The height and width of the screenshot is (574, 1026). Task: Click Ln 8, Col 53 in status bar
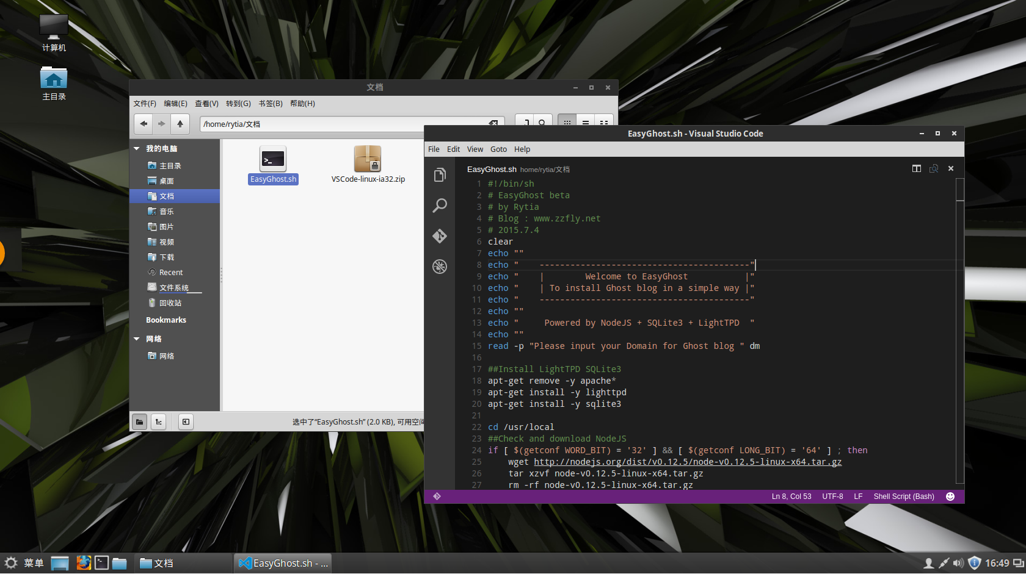(x=791, y=497)
